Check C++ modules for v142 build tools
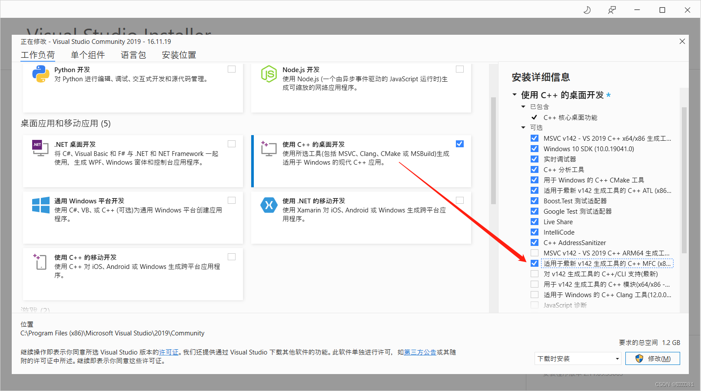701x391 pixels. coord(535,284)
